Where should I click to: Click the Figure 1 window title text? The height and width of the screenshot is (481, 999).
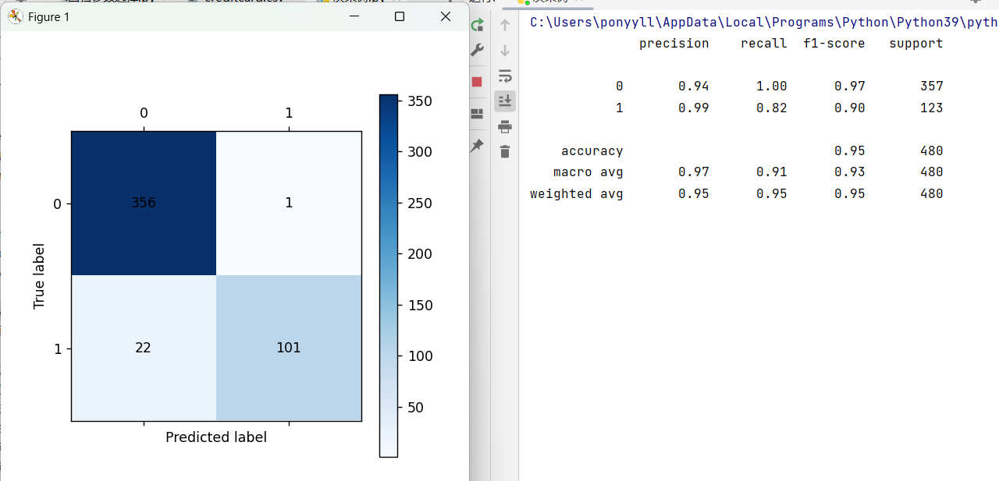point(48,17)
